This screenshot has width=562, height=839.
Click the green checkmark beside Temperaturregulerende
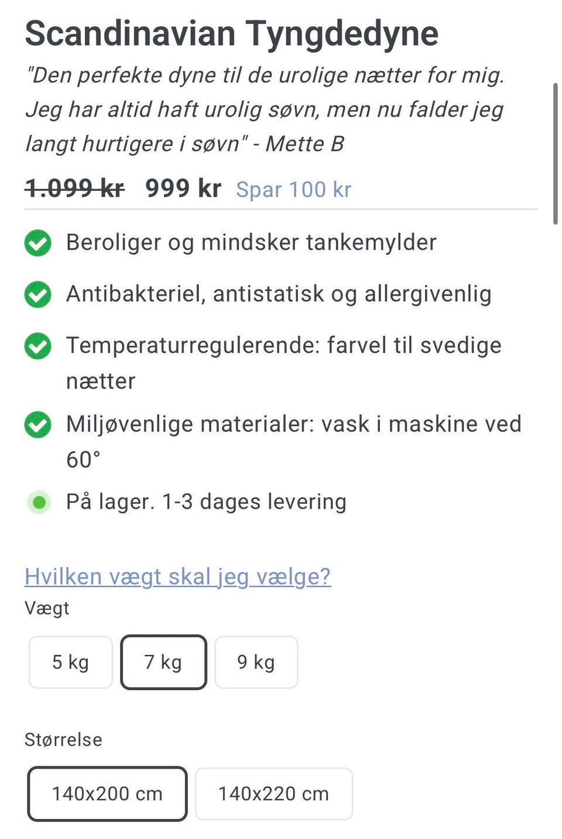[38, 346]
